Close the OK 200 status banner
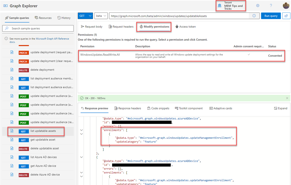 click(287, 98)
